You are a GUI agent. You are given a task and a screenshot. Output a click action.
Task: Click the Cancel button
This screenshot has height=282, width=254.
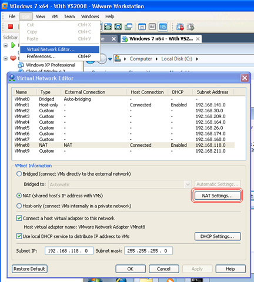point(164,269)
